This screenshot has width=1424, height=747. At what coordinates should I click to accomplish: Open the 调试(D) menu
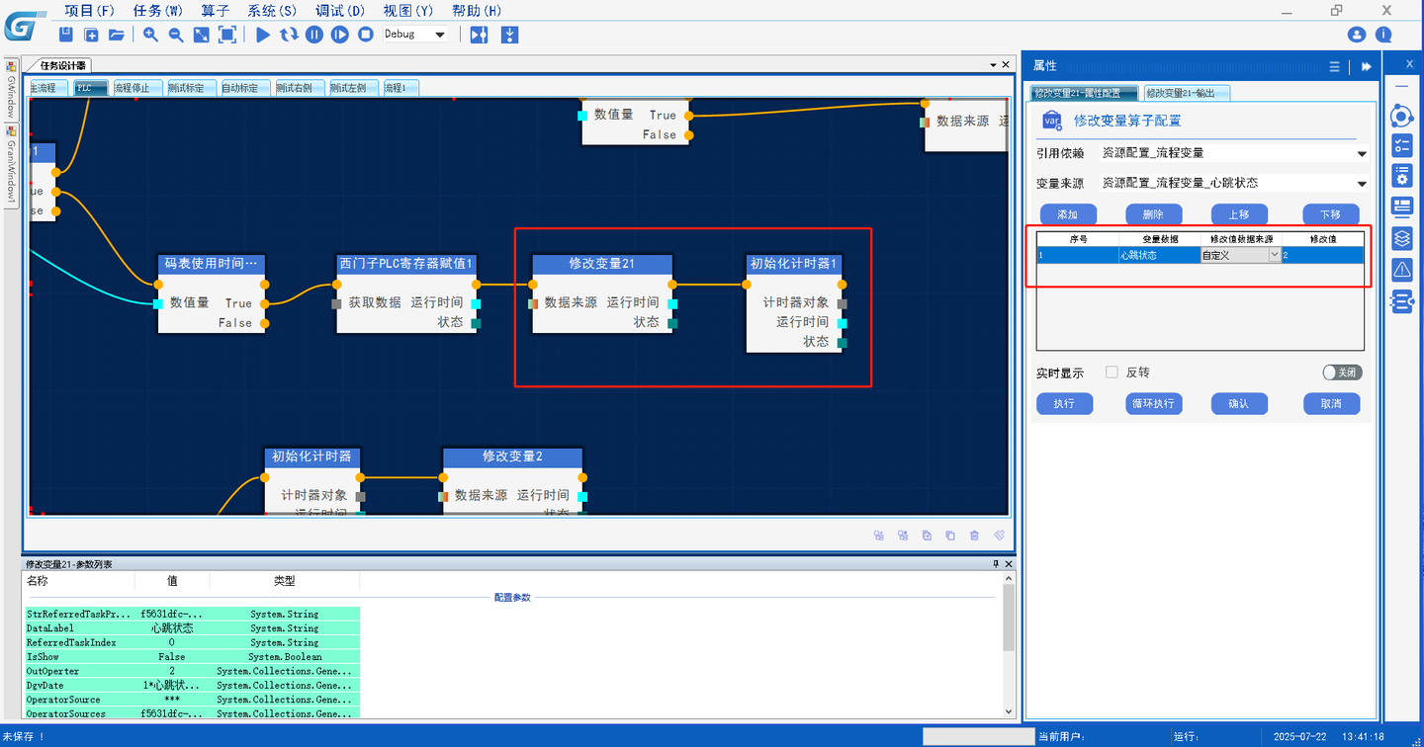[340, 11]
